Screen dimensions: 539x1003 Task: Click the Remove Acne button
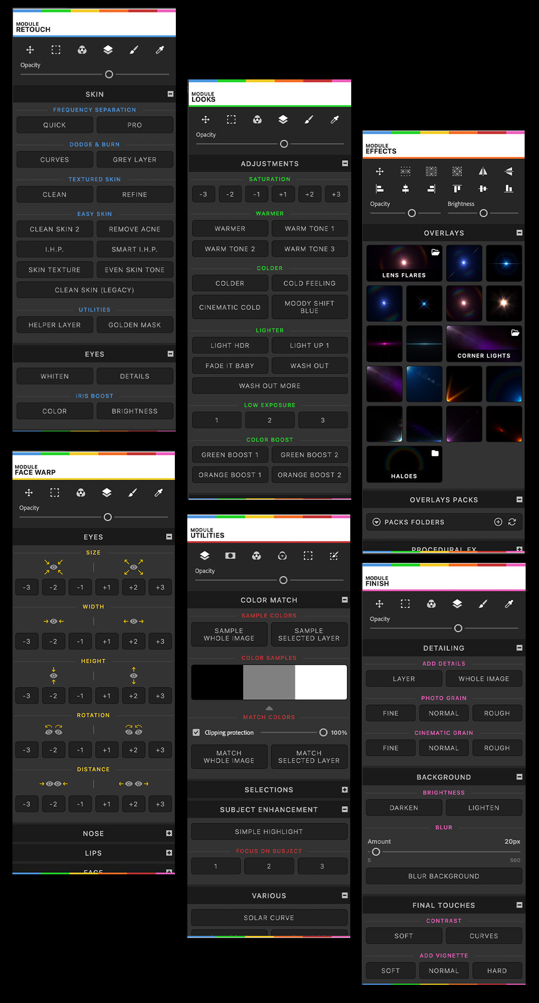click(x=135, y=229)
